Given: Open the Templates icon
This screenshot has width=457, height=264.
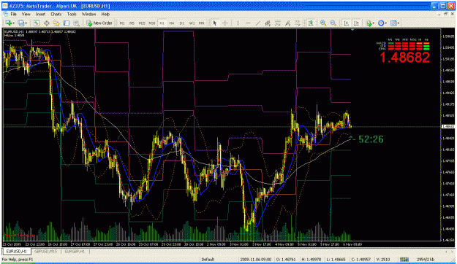Looking at the screenshot, I should coord(393,23).
